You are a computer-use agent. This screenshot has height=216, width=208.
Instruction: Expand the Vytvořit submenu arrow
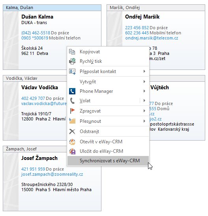pyautogui.click(x=144, y=82)
